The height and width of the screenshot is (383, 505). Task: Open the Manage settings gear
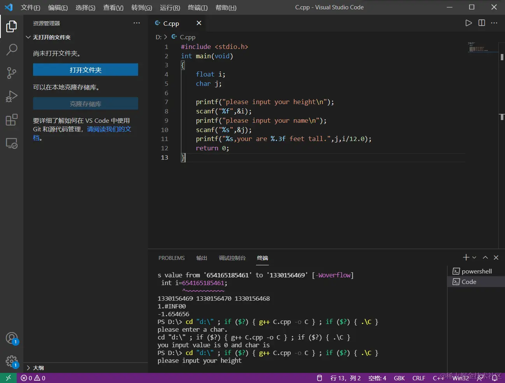point(12,362)
